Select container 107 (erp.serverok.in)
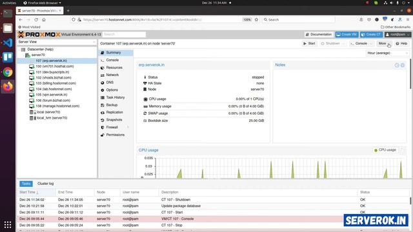413x232 pixels. [x=57, y=61]
